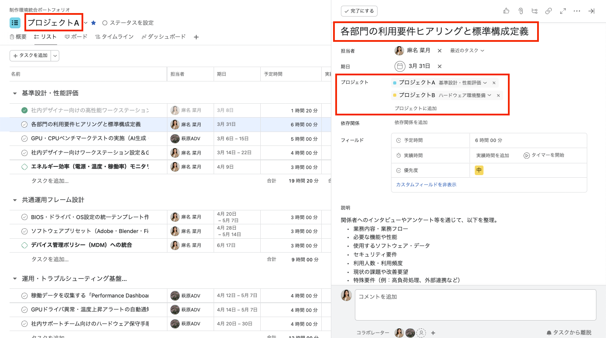Check off the BIOS・ドライバ task circle
The width and height of the screenshot is (606, 338).
[24, 217]
